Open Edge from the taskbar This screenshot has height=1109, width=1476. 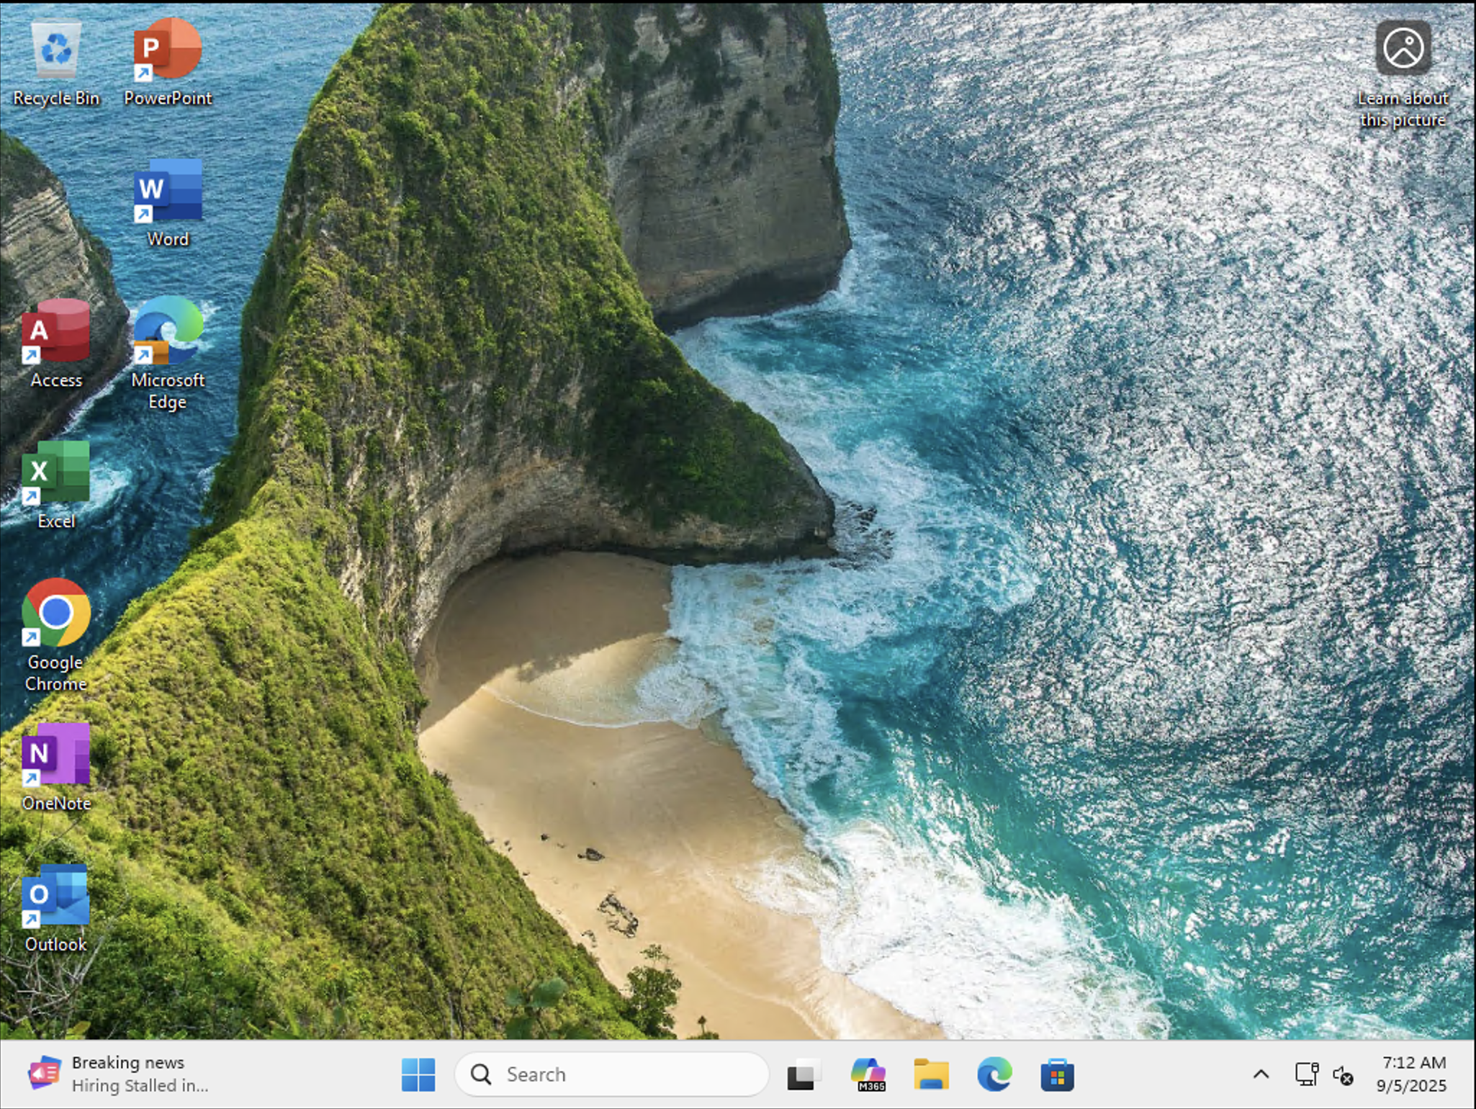[994, 1074]
